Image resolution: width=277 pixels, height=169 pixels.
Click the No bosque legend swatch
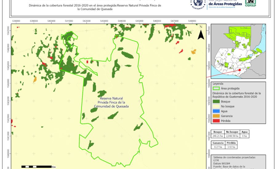[216, 106]
